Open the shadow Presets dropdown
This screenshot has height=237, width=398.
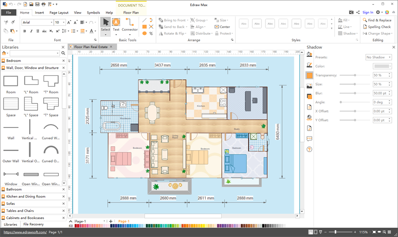tap(378, 57)
